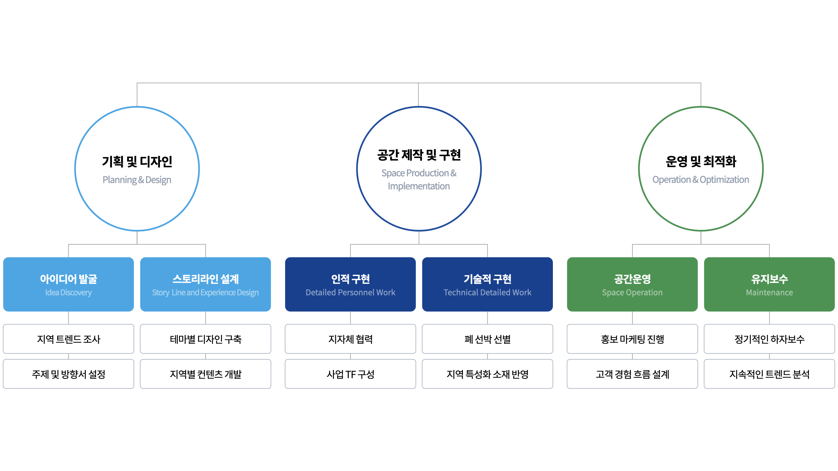Select the 지자체 협력 item
Viewport: 838px width, 471px height.
coord(350,339)
